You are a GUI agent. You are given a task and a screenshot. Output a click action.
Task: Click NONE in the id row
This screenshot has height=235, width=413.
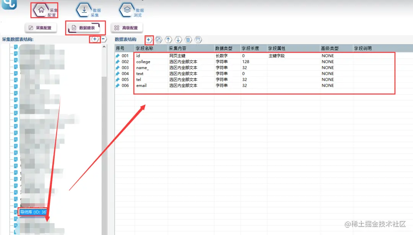tap(328, 56)
